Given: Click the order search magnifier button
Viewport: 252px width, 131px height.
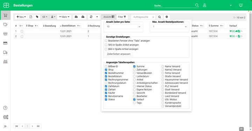Looking at the screenshot, I should [x=160, y=17].
